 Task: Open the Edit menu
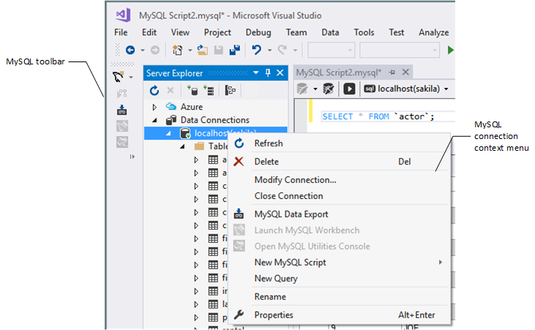[149, 32]
